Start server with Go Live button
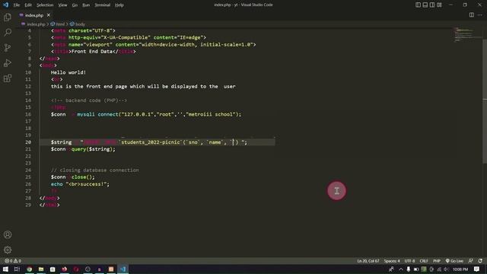This screenshot has height=274, width=487. tap(454, 261)
